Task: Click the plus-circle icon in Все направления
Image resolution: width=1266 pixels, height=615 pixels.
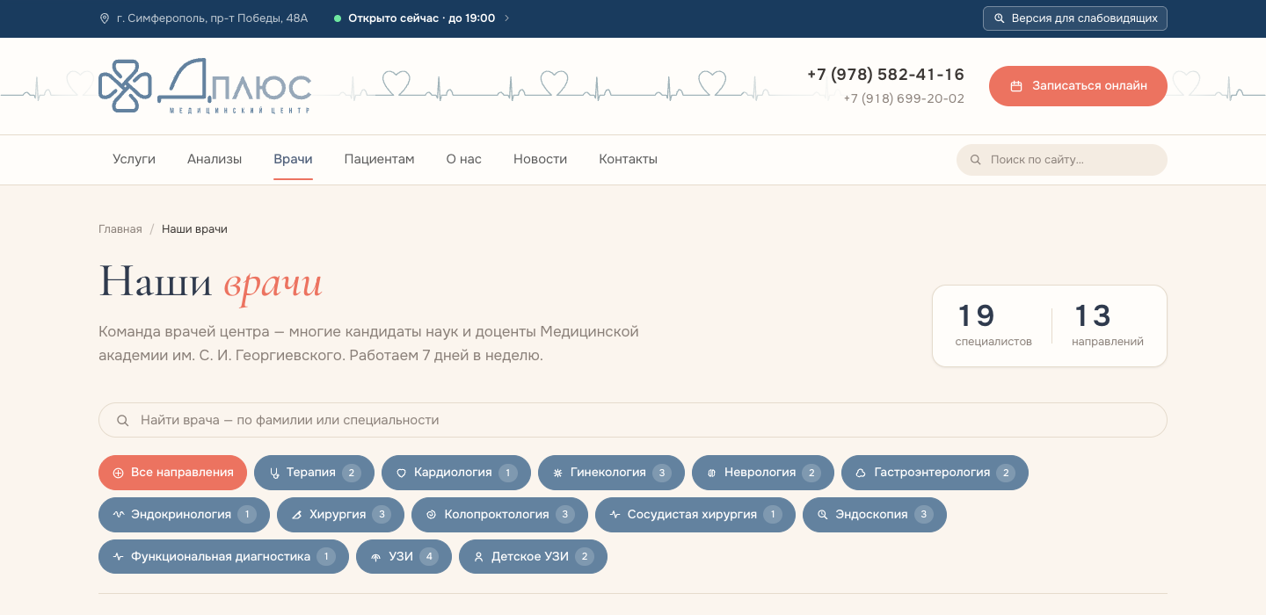Action: click(x=119, y=473)
